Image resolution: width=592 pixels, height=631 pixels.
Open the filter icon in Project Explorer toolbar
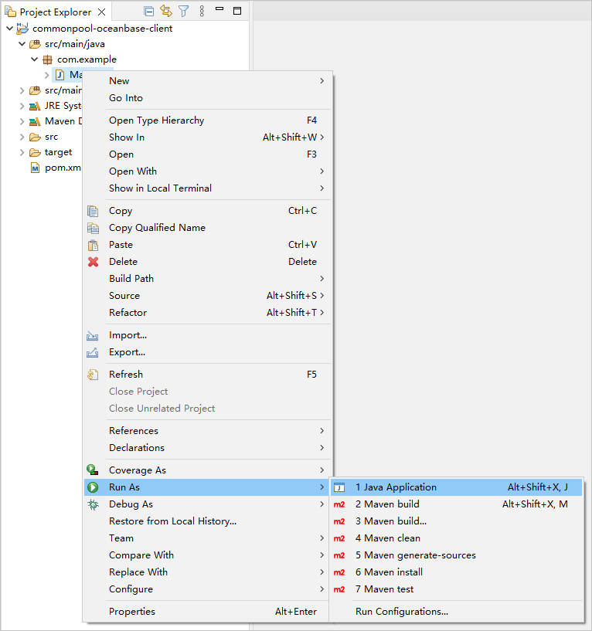(183, 11)
